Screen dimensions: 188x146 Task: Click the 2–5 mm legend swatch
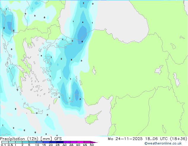pyautogui.click(x=26, y=142)
